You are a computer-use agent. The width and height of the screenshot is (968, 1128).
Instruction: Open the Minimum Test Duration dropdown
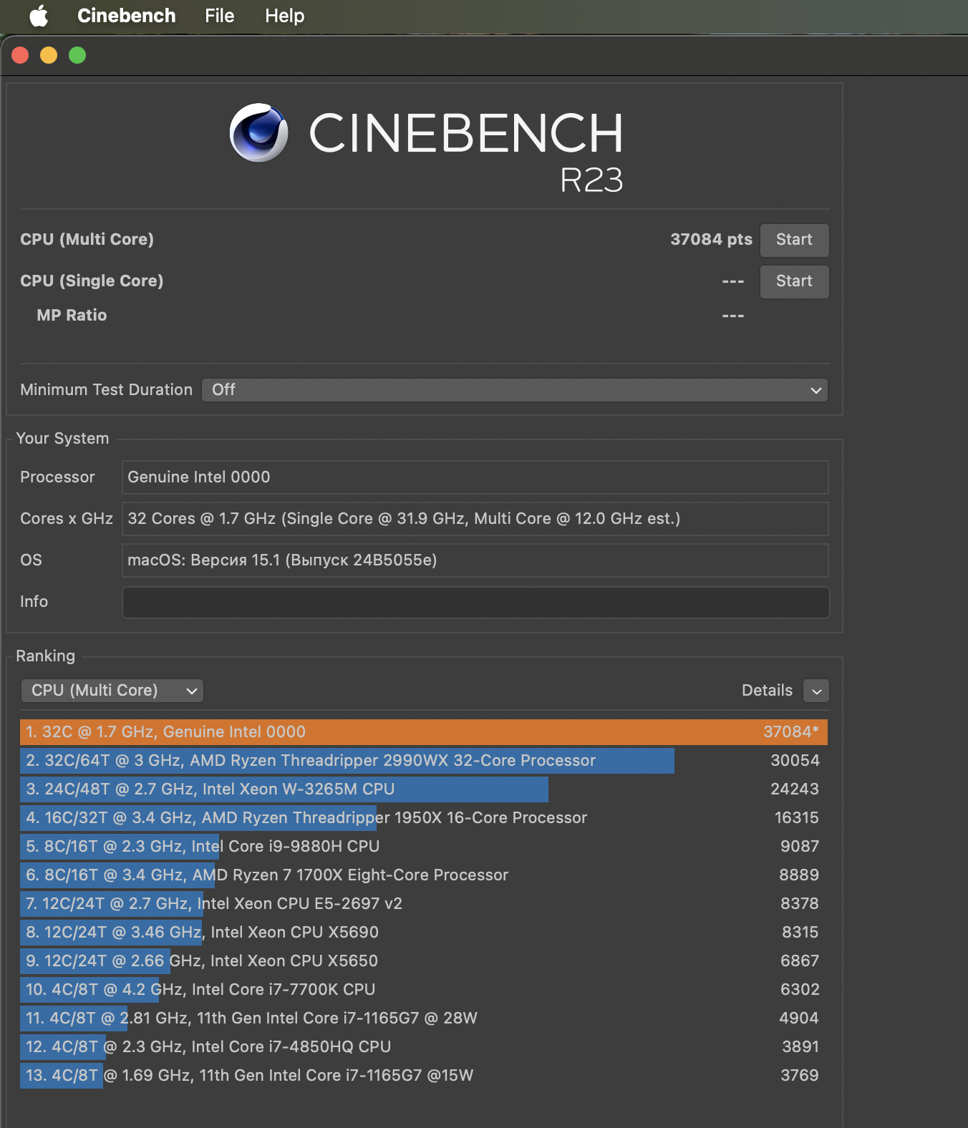(514, 390)
